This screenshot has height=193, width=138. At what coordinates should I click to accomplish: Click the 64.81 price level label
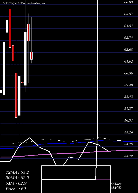tap(128, 26)
